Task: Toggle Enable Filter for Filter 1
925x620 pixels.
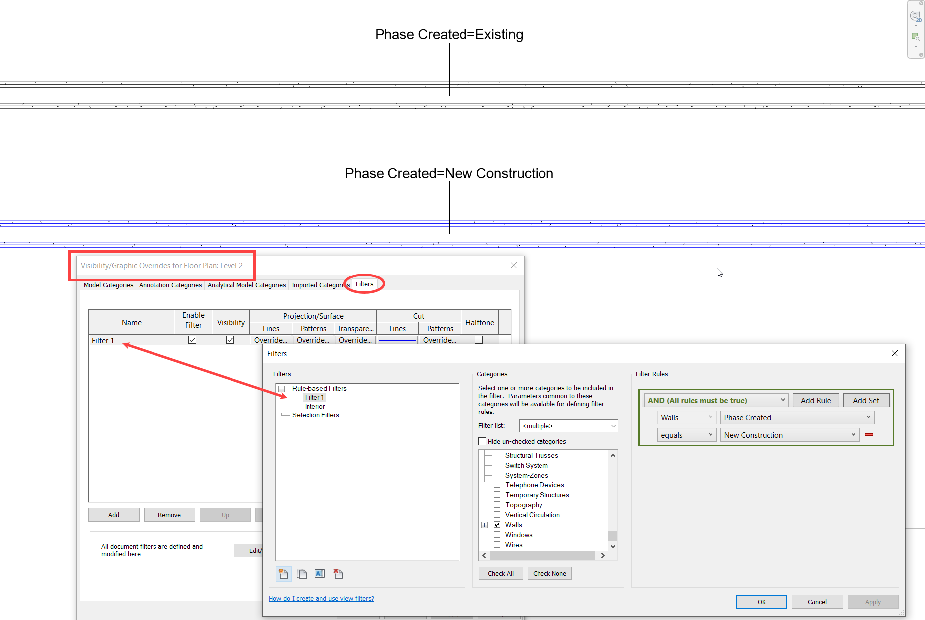Action: (x=192, y=340)
